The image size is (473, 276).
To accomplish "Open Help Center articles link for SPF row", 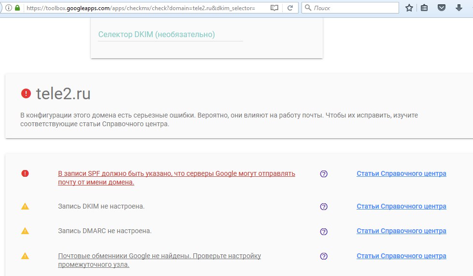I will pos(401,173).
